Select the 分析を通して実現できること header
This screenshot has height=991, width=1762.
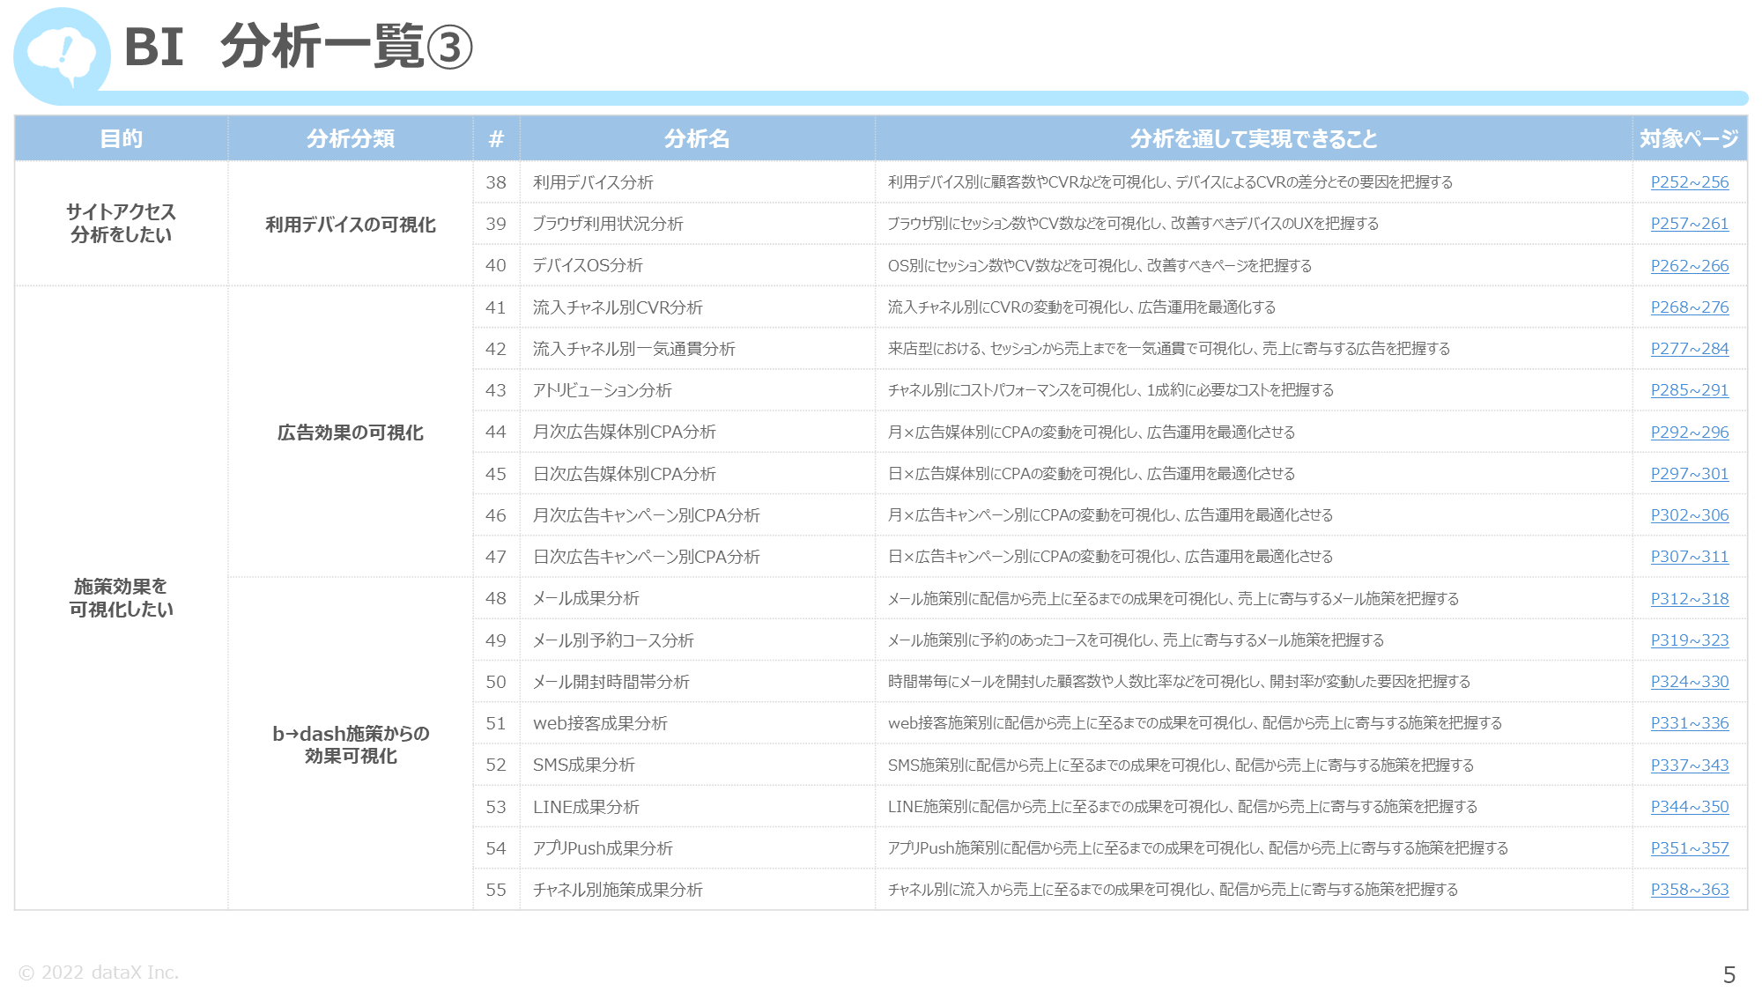click(x=1254, y=138)
